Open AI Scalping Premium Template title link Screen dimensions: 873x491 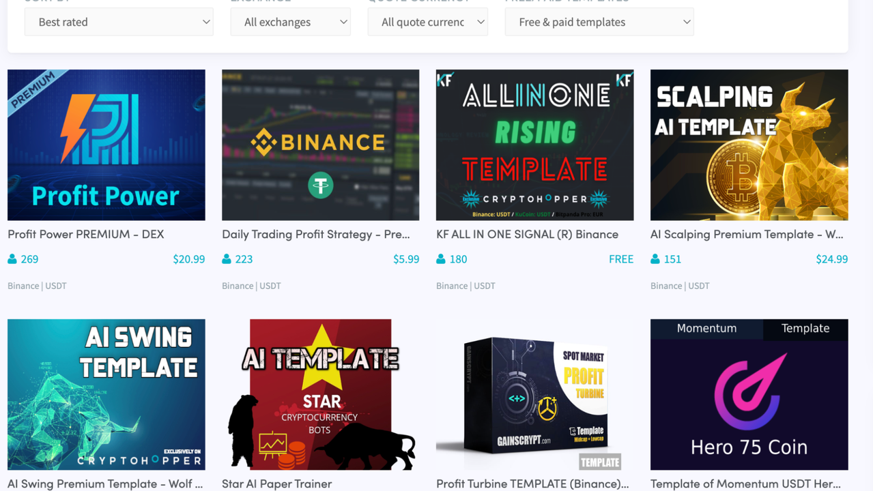pos(747,234)
